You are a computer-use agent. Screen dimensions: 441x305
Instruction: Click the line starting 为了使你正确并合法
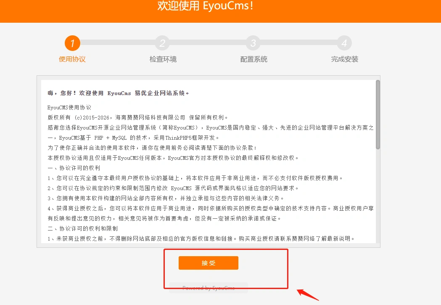152,148
